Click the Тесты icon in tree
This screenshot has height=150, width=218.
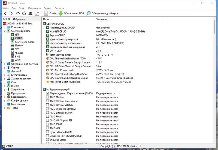pyautogui.click(x=9, y=108)
